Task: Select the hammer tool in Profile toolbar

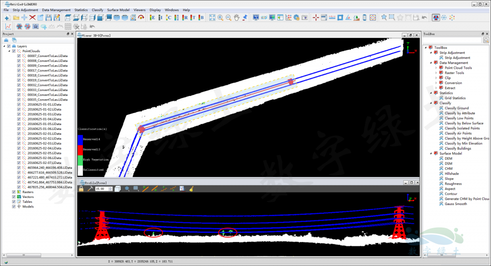Action: (90, 189)
